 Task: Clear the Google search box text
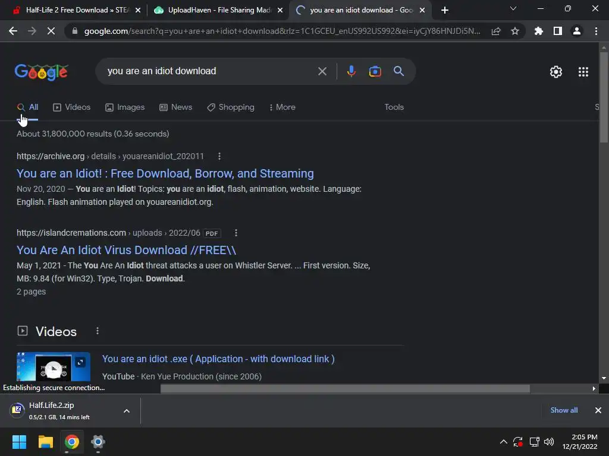point(322,71)
